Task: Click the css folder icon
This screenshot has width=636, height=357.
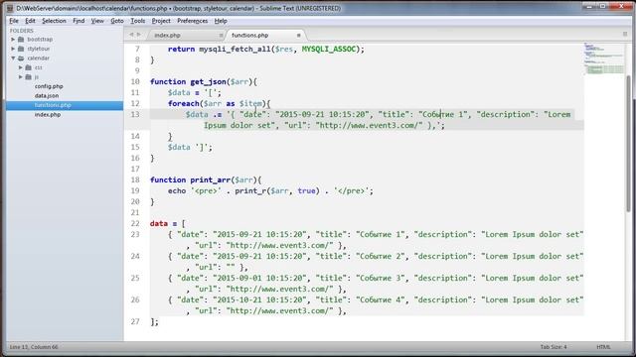Action: 29,67
